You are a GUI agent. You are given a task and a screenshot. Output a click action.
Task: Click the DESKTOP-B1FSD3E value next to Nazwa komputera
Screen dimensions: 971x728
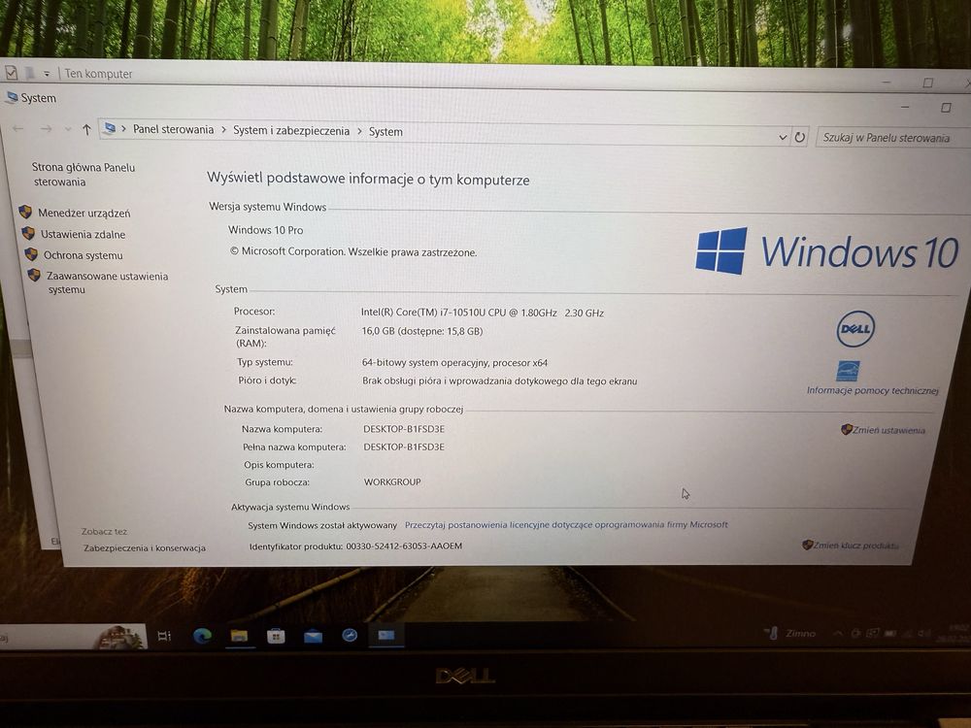coord(404,429)
